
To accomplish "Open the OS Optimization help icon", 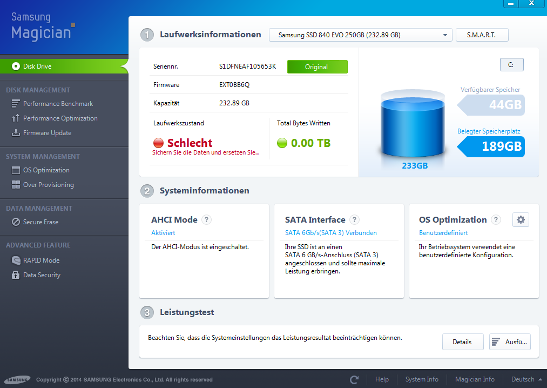I will [496, 220].
